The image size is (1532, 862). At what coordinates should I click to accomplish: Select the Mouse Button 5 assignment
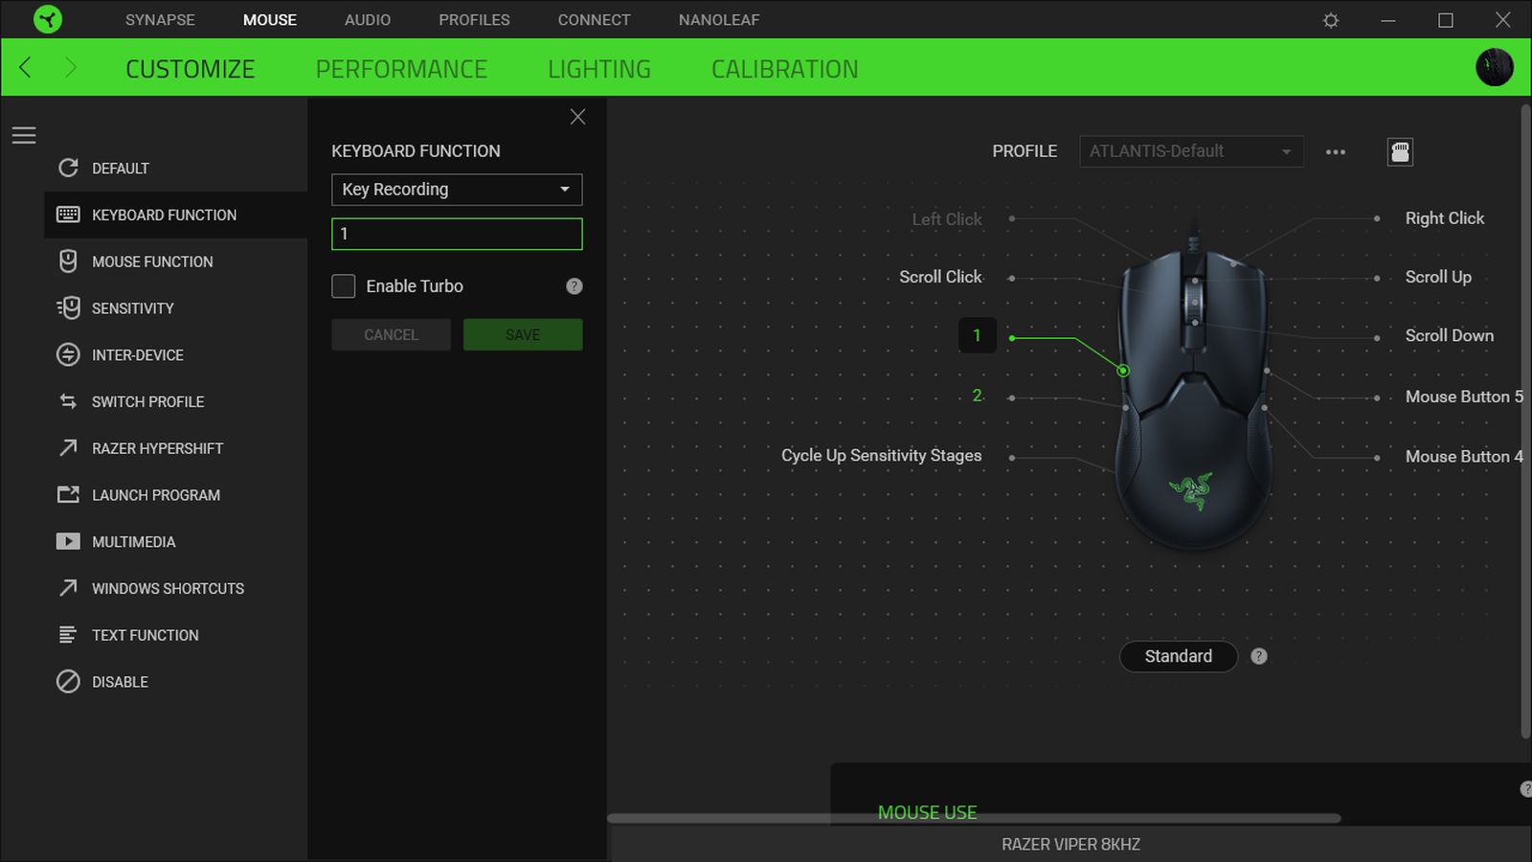[1464, 397]
